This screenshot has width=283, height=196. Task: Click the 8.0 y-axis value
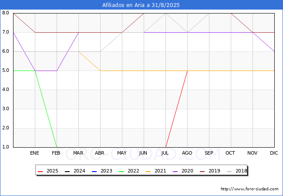tap(6, 13)
